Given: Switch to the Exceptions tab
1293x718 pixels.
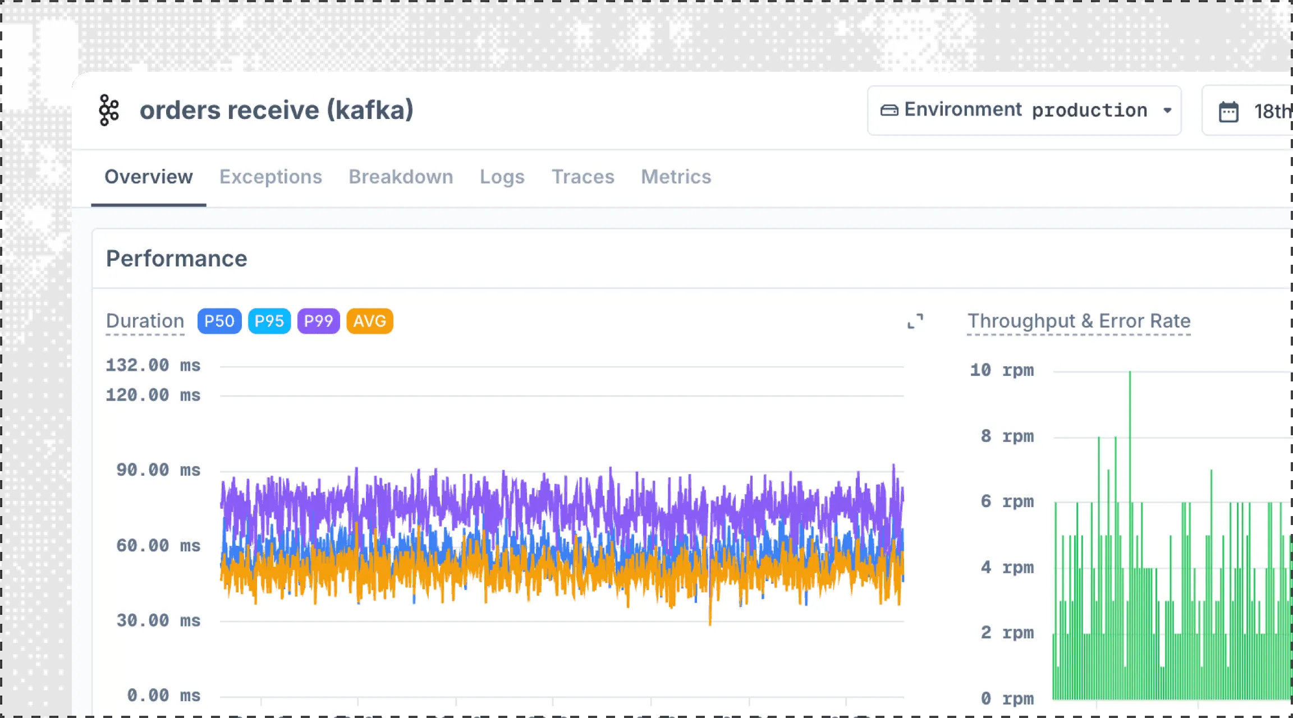Looking at the screenshot, I should coord(270,177).
